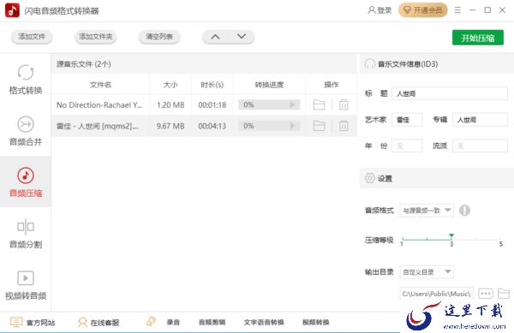514x333 pixels.
Task: Click progress bar of No Direction-Rachael row
Action: (x=269, y=104)
